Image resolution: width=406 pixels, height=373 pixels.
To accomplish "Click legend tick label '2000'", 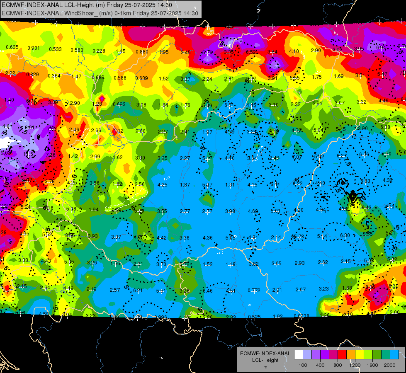I will [x=390, y=365].
